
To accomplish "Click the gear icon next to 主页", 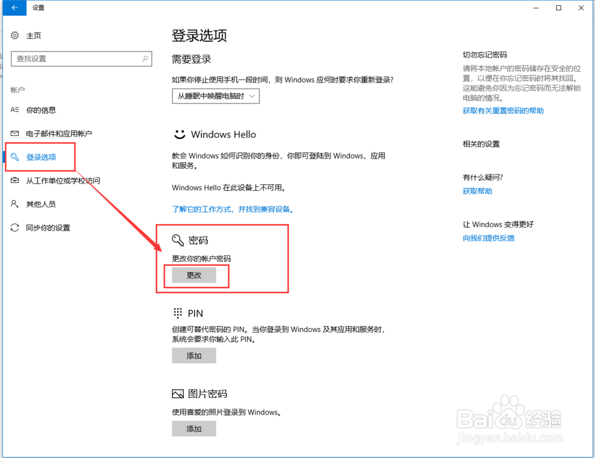I will click(x=15, y=36).
